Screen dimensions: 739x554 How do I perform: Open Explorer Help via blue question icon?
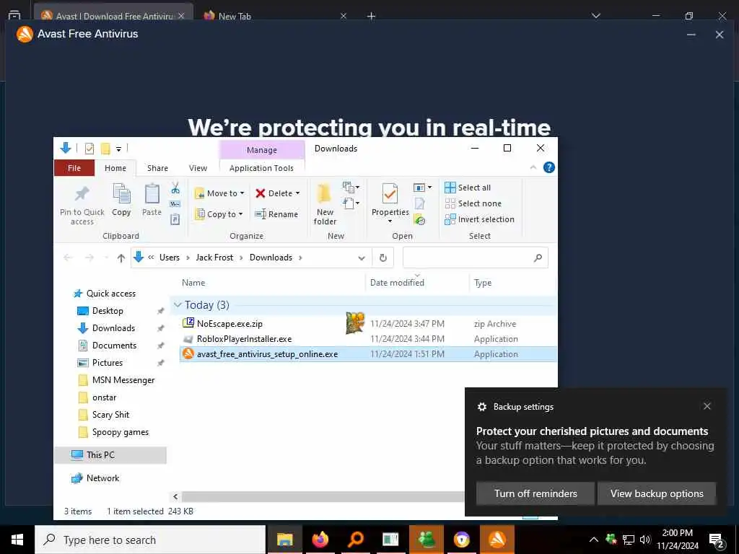point(549,167)
